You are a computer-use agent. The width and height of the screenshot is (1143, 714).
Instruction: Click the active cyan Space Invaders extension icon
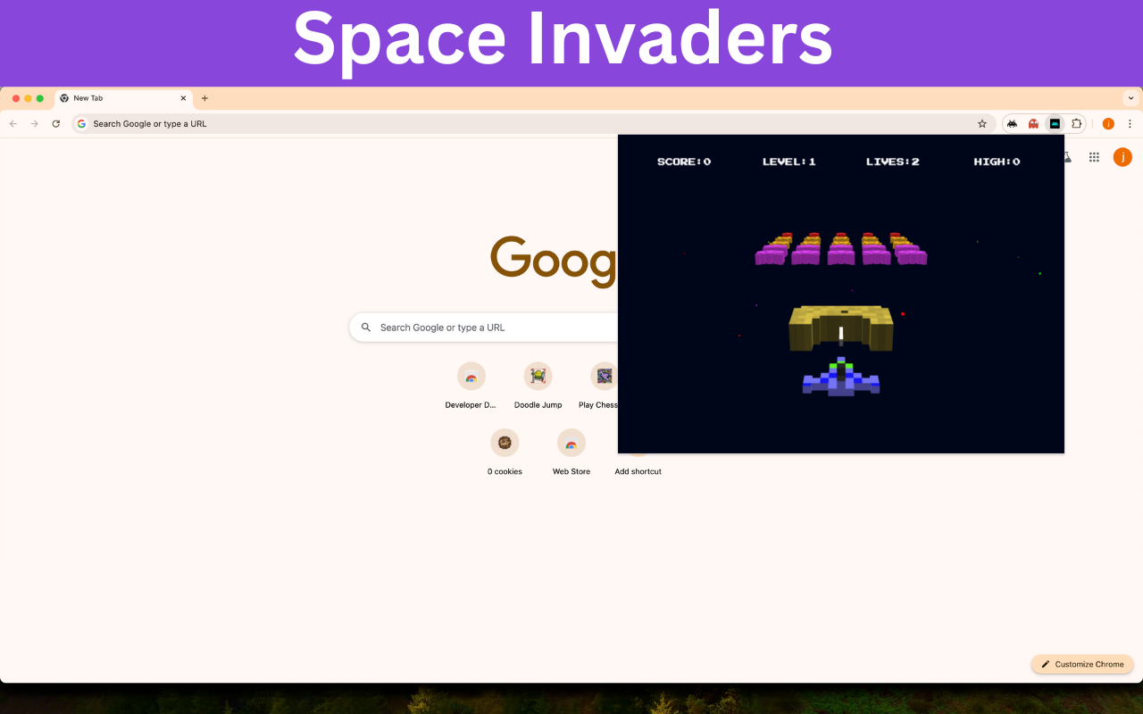pyautogui.click(x=1055, y=124)
